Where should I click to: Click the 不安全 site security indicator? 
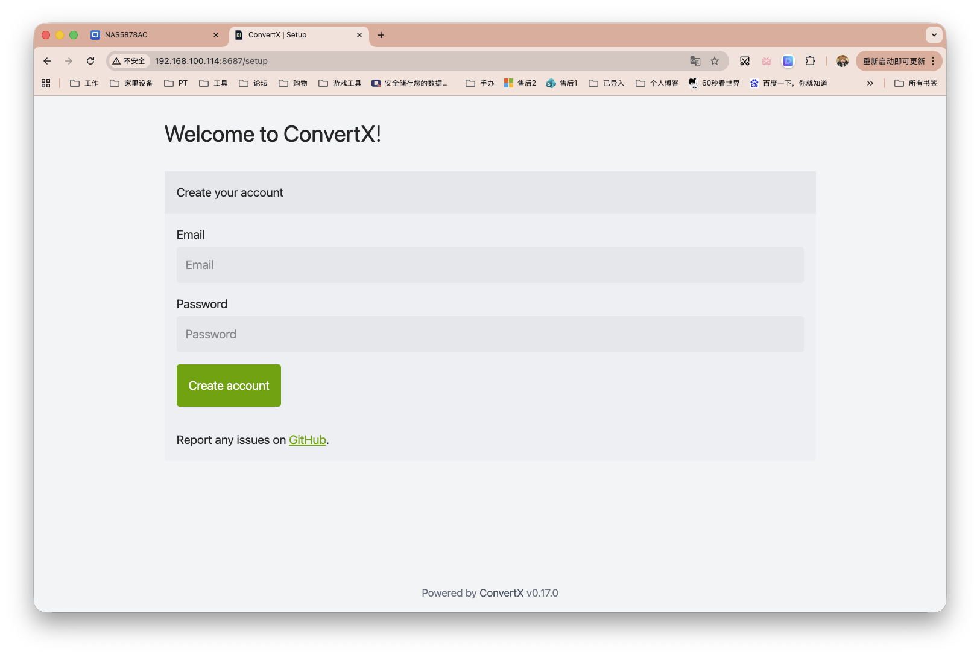click(129, 61)
